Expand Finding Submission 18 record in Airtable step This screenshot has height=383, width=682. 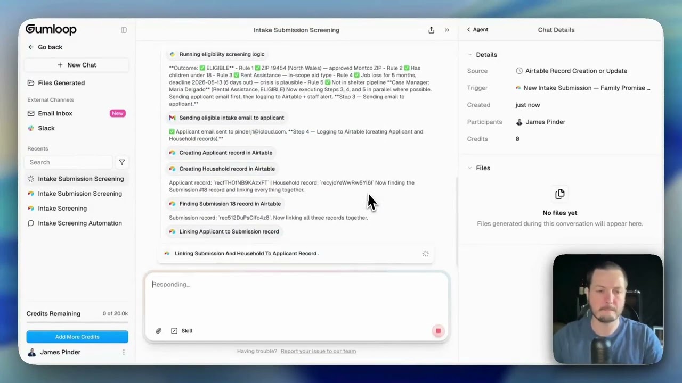pyautogui.click(x=224, y=204)
